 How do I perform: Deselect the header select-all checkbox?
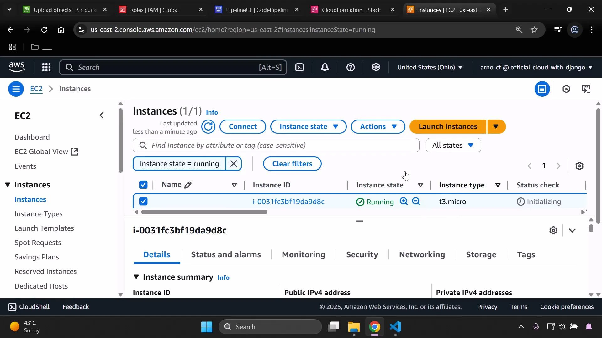143,185
